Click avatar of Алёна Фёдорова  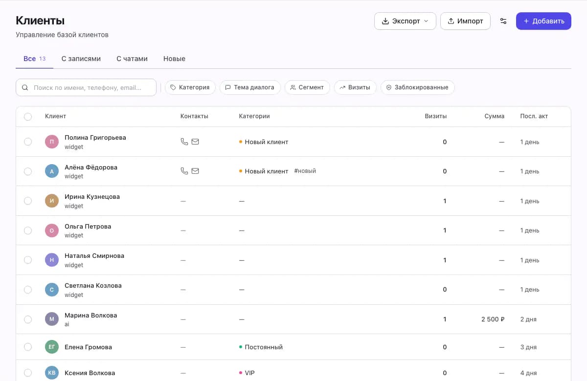click(52, 171)
